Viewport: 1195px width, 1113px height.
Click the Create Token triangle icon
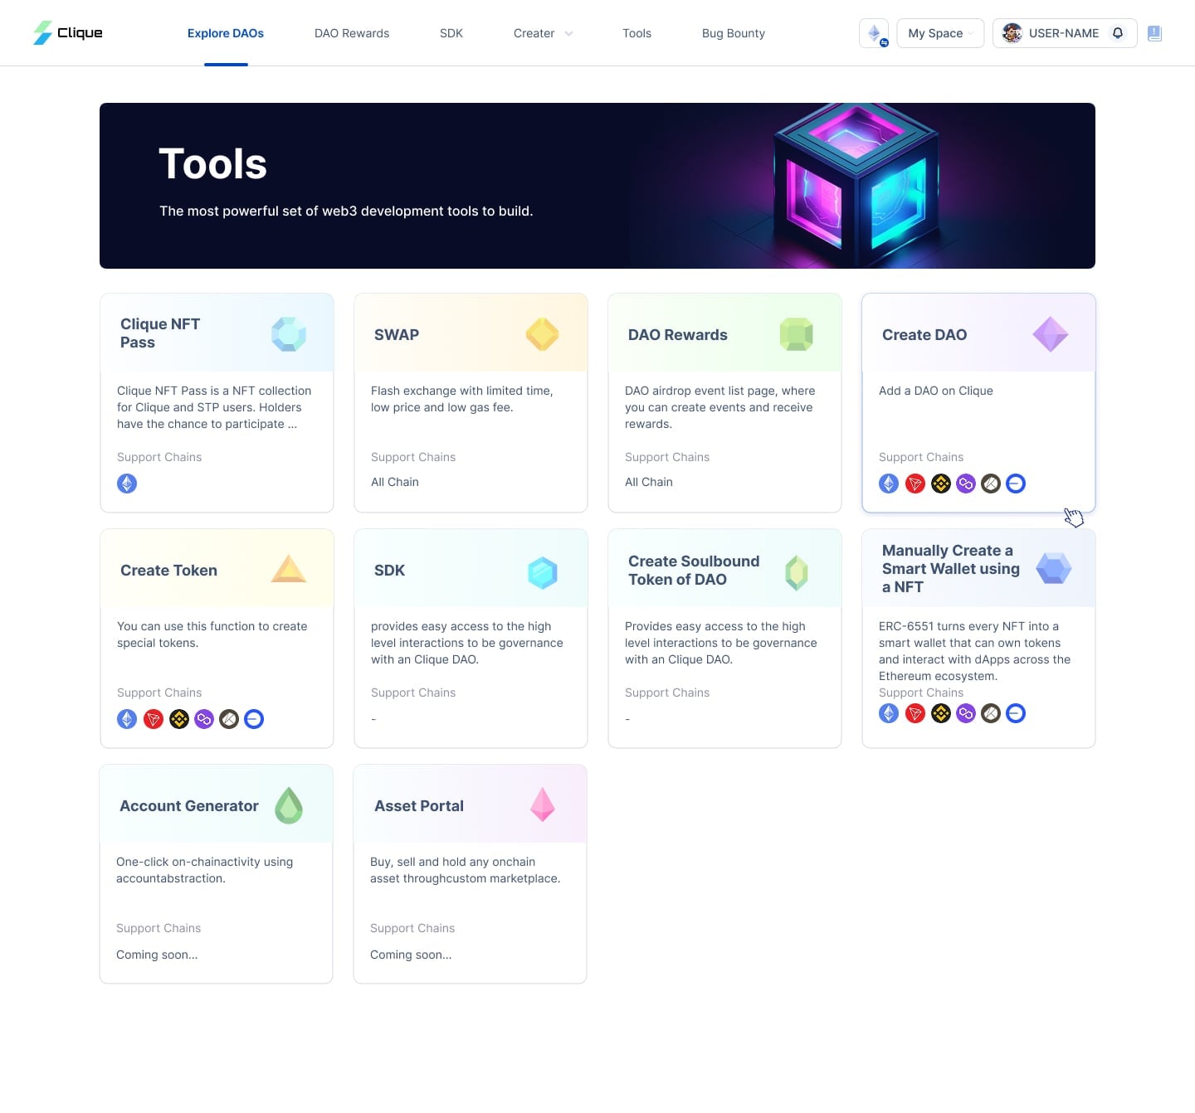[x=289, y=569]
